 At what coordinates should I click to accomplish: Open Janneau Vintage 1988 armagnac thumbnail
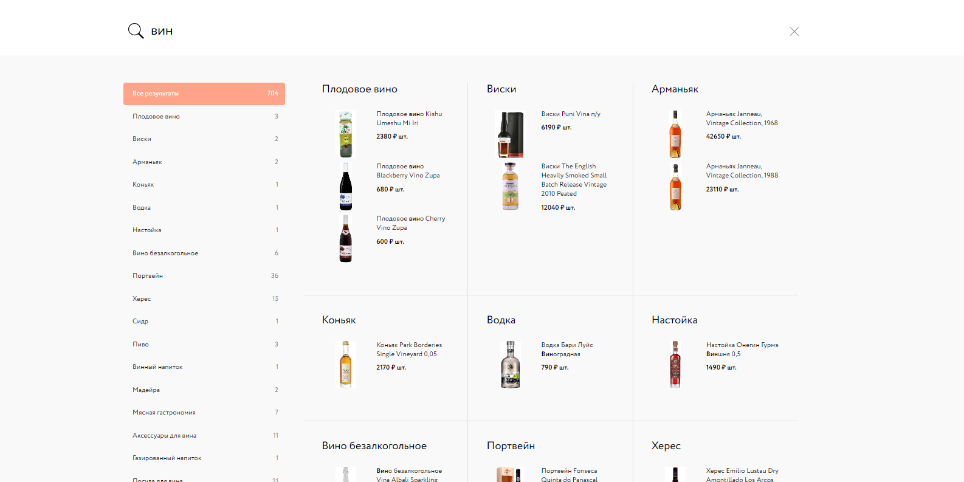point(675,187)
